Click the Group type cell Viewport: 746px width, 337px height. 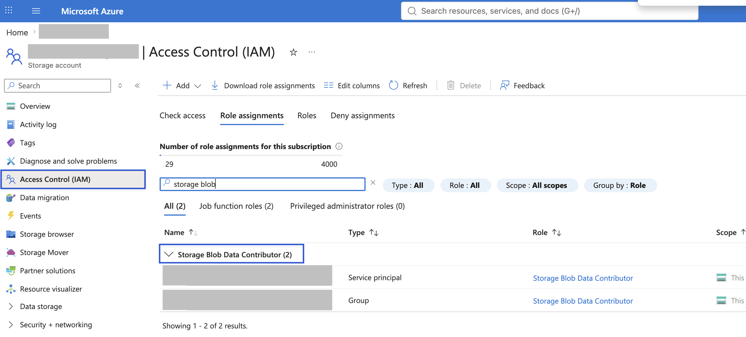tap(358, 300)
